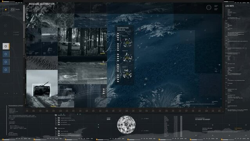Open the first subfolder under the top root folder
Viewport: 250px width, 141px height.
coord(59,118)
